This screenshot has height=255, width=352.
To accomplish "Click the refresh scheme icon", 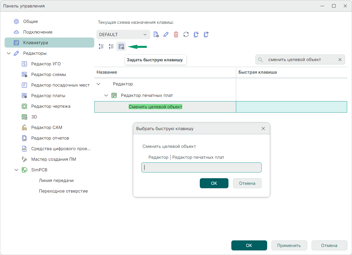I will (186, 35).
